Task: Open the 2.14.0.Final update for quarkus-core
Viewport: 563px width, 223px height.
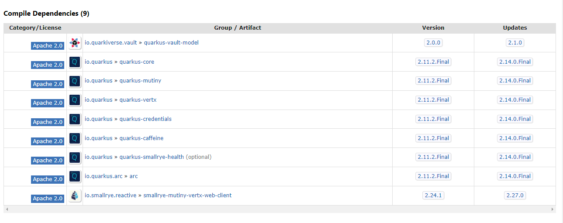Action: [x=515, y=62]
